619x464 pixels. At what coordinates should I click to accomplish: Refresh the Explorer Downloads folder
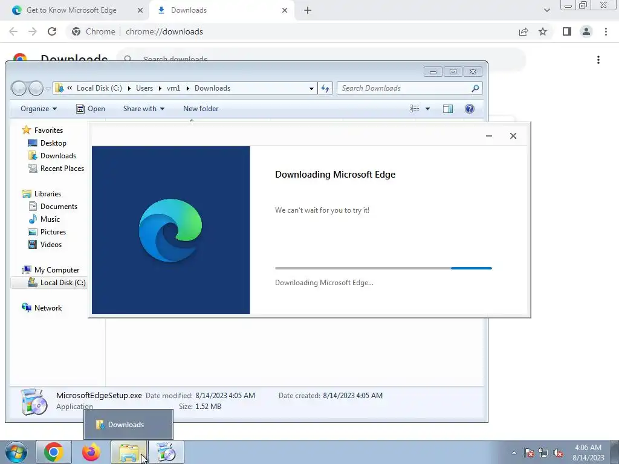(x=325, y=88)
